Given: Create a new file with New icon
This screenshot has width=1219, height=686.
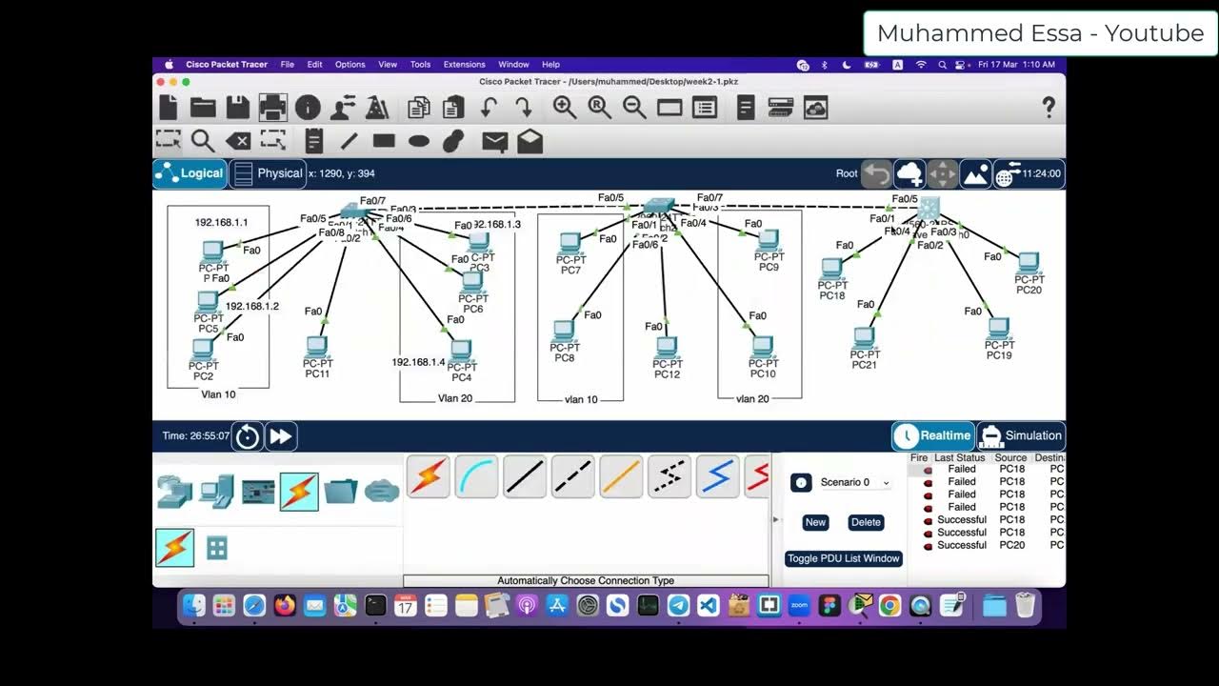Looking at the screenshot, I should click(168, 107).
